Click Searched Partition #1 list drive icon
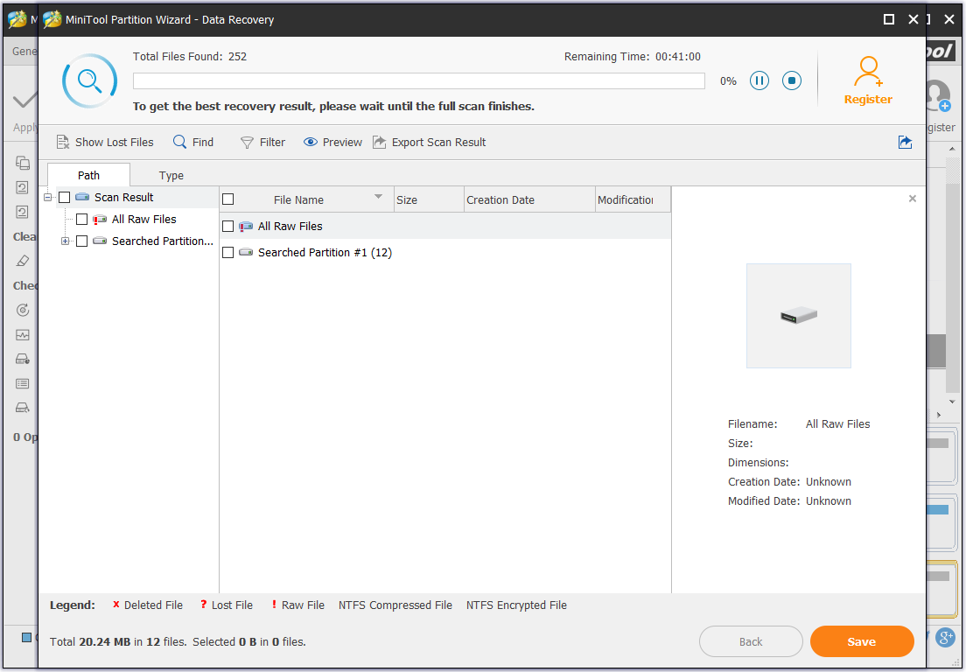Viewport: 966px width, 672px height. point(246,252)
